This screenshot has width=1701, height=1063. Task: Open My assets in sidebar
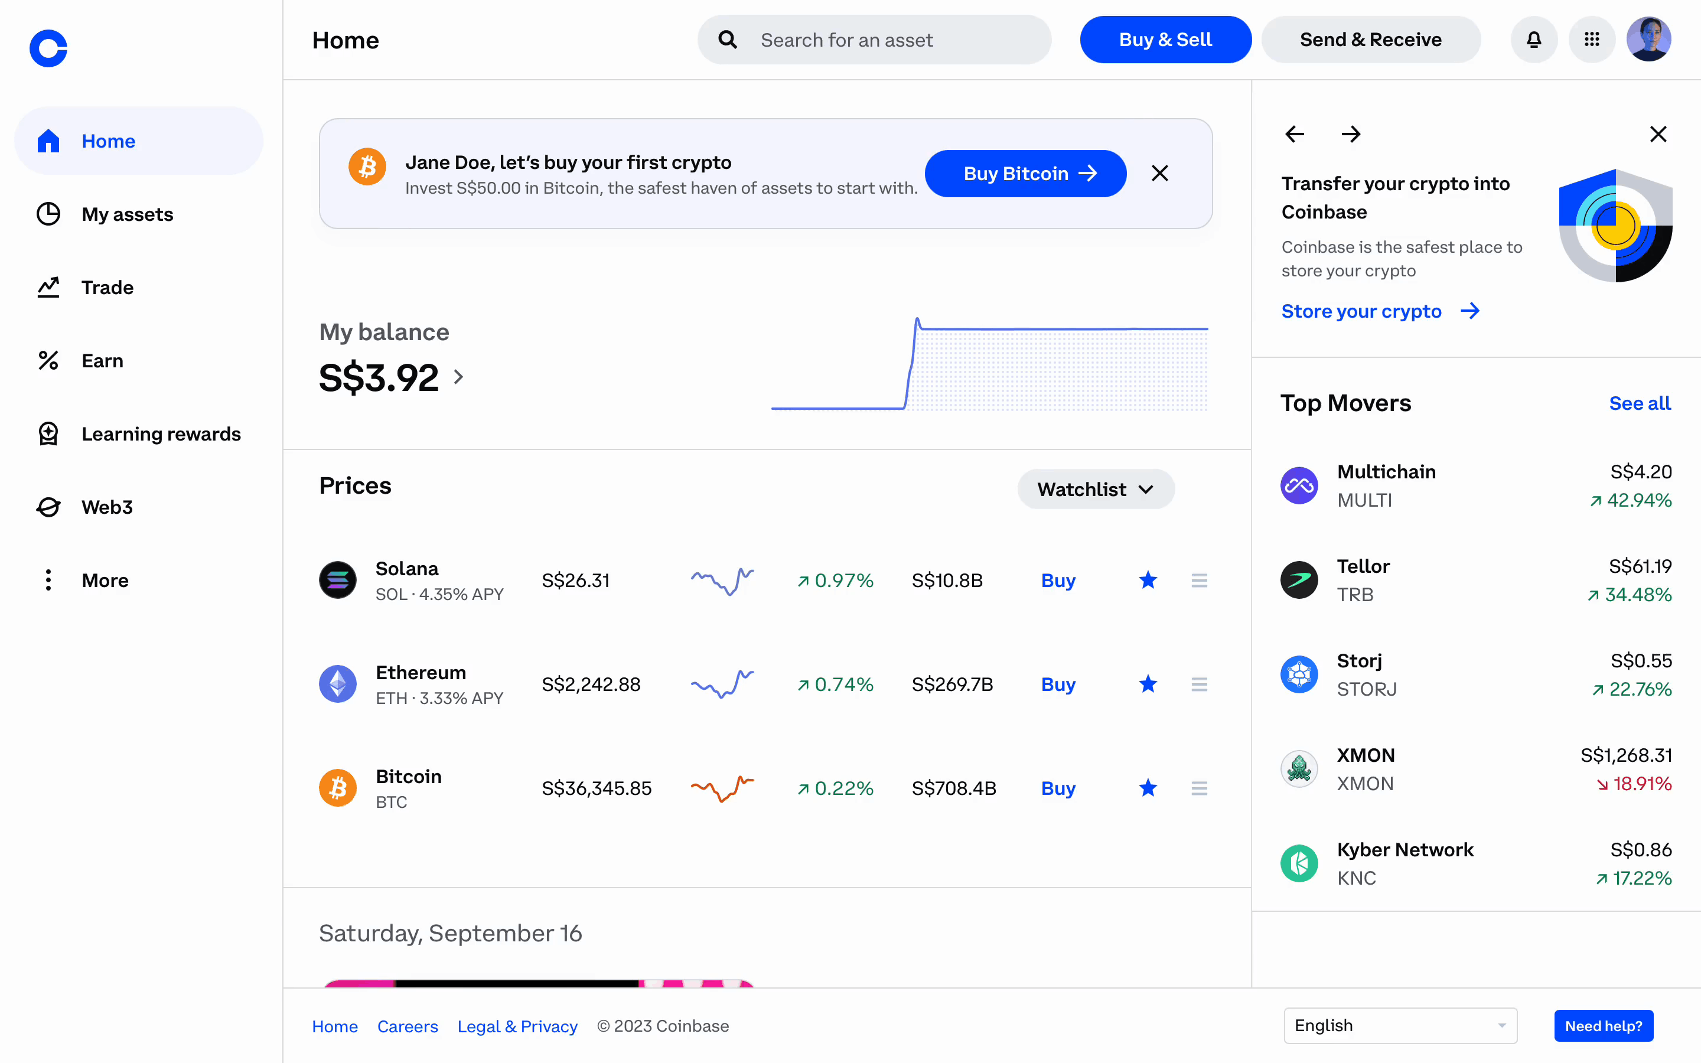click(x=127, y=214)
